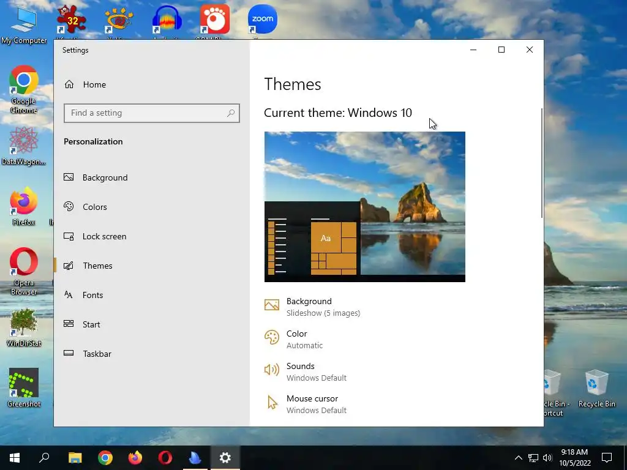Launch Opera from the taskbar
Screen dimensions: 627x470
coord(165,458)
